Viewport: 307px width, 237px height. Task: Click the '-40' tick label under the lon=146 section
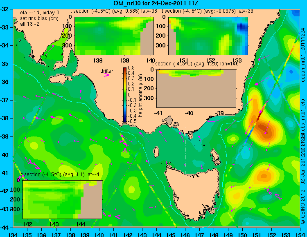click(x=189, y=113)
